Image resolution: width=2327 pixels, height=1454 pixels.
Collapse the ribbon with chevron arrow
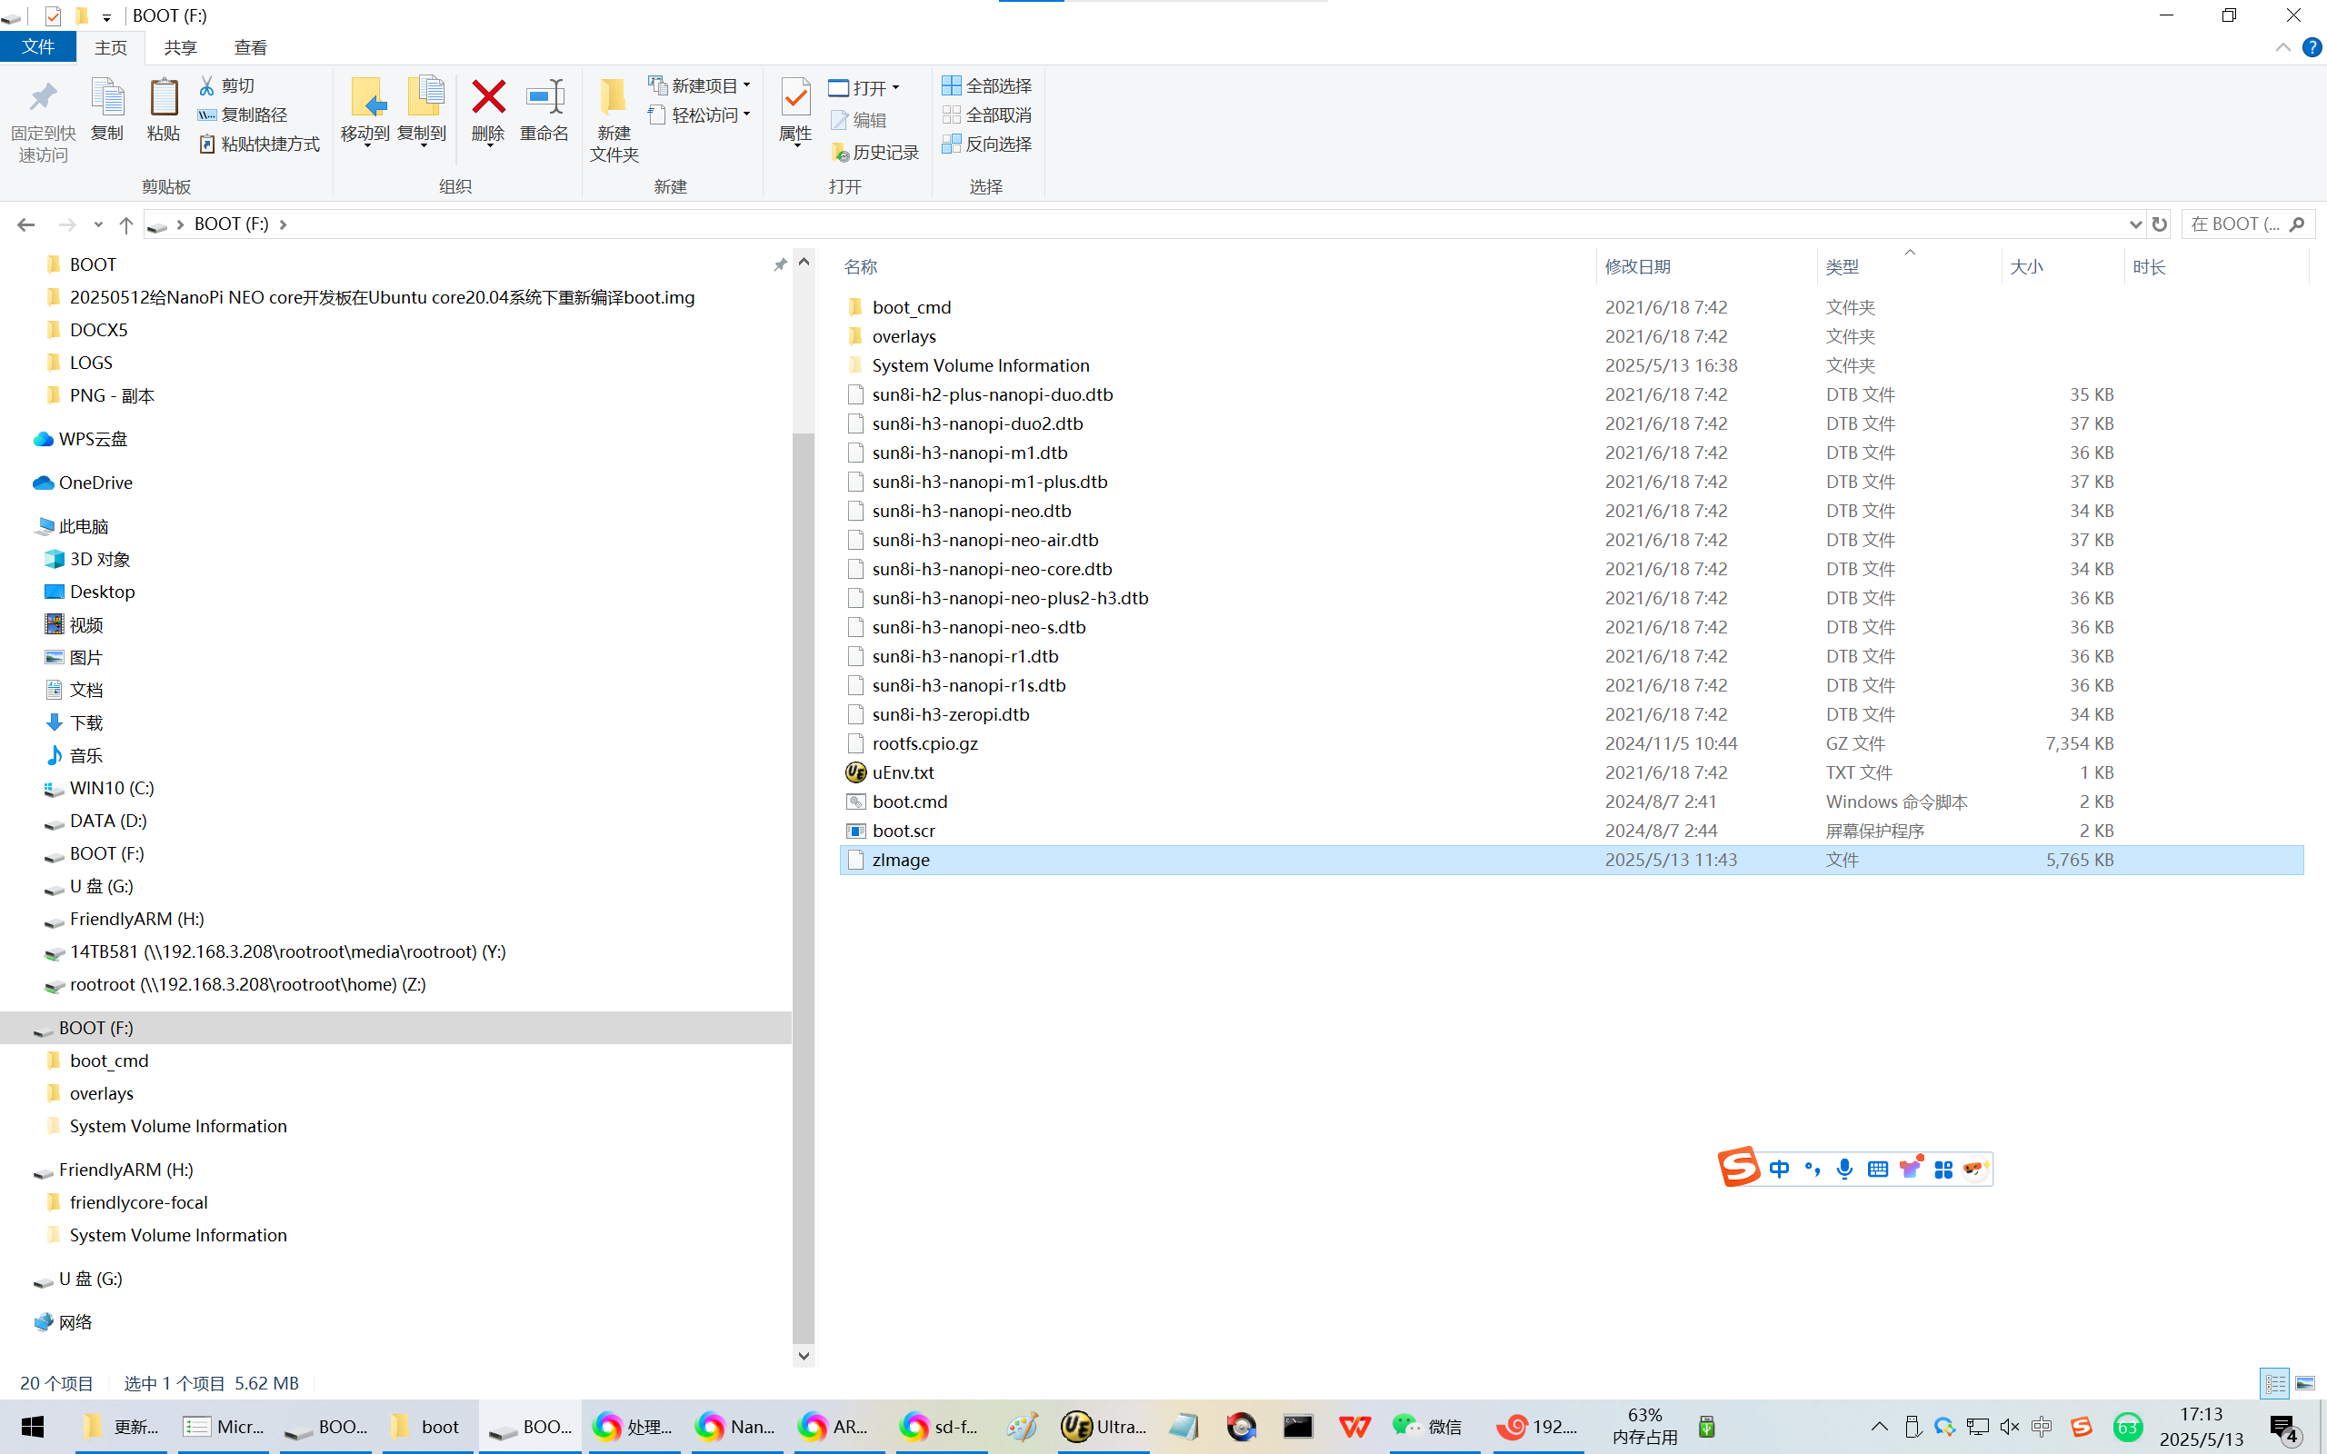point(2282,47)
